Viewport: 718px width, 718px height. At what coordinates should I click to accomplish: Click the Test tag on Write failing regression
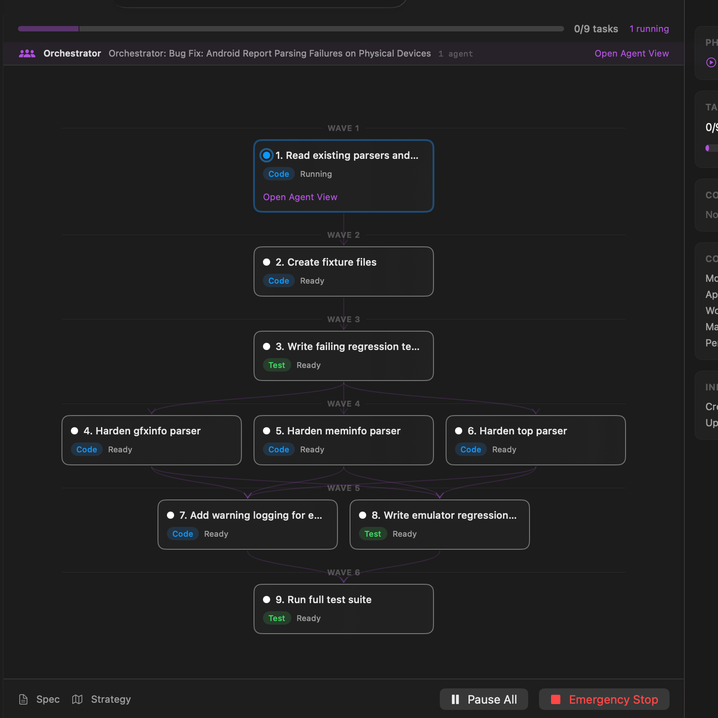pyautogui.click(x=277, y=365)
